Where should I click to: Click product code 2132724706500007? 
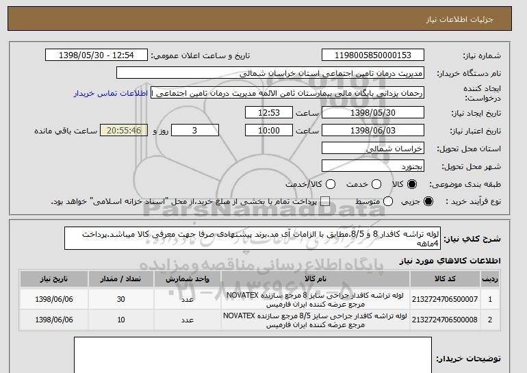tap(445, 299)
